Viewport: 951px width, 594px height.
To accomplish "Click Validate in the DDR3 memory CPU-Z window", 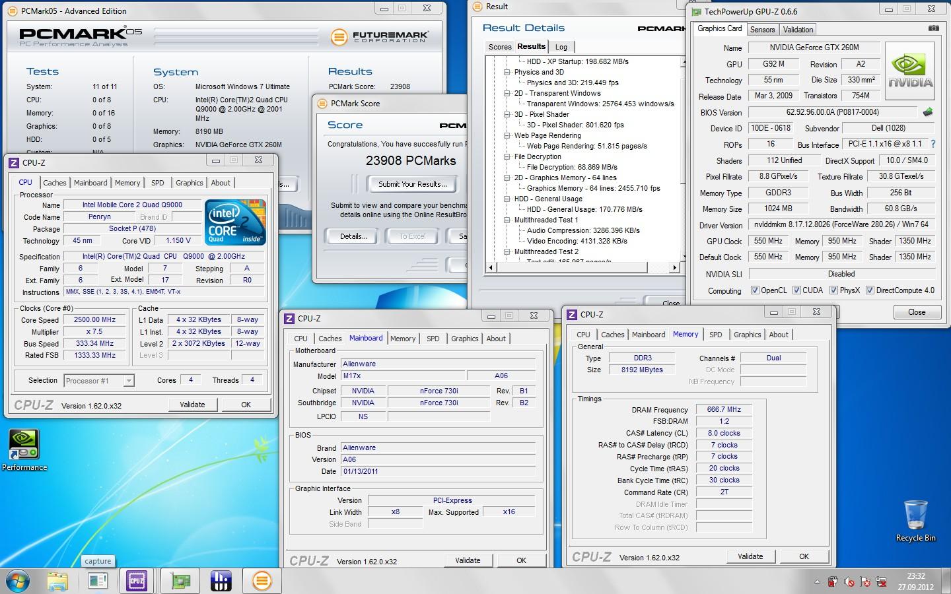I will click(x=750, y=556).
